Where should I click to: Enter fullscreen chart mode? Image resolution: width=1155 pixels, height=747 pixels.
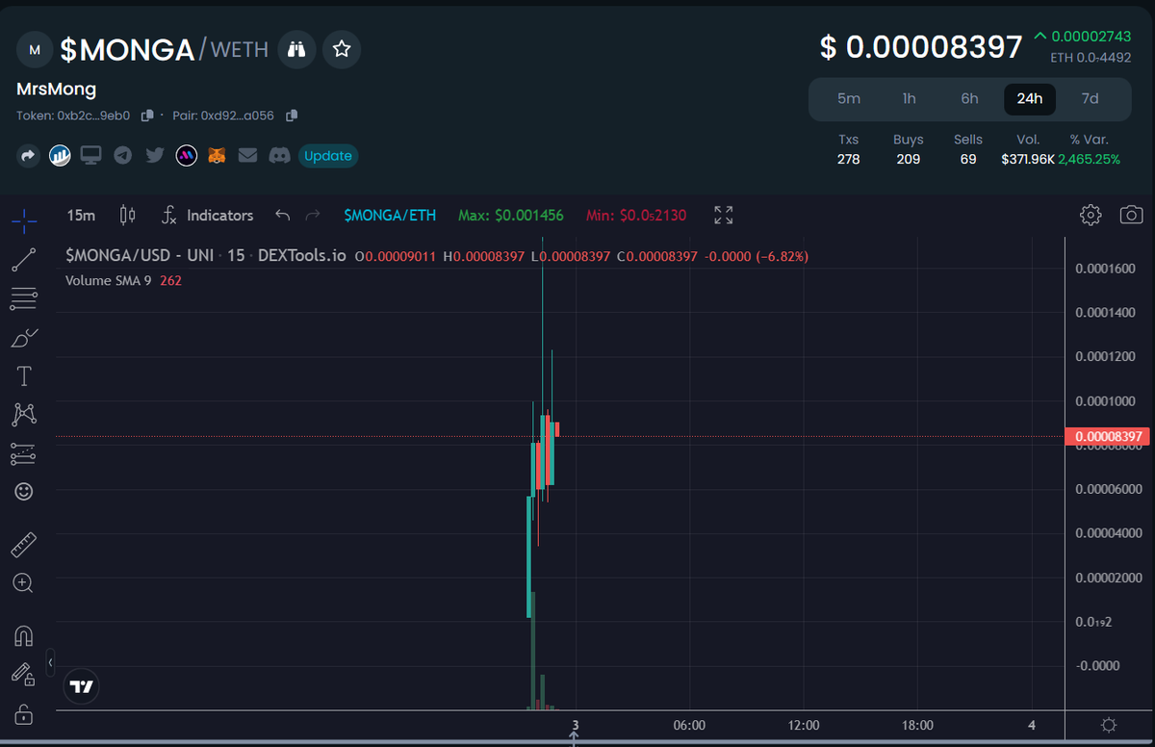(724, 215)
